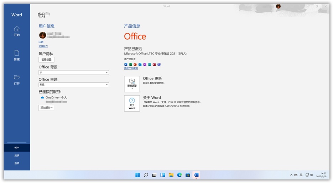
Task: Open the network tray icon
Action: point(307,175)
